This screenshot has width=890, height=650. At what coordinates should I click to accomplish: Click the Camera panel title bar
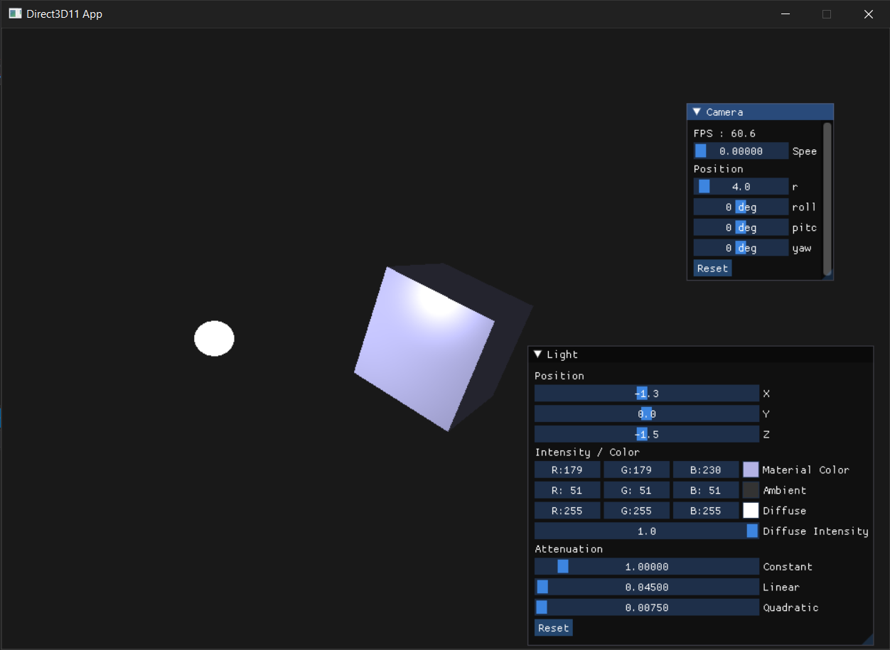(x=760, y=112)
